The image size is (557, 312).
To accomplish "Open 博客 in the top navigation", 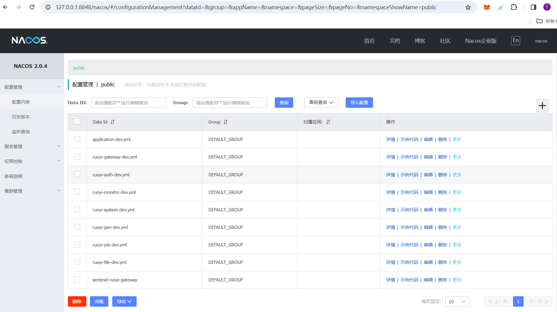I will (420, 41).
